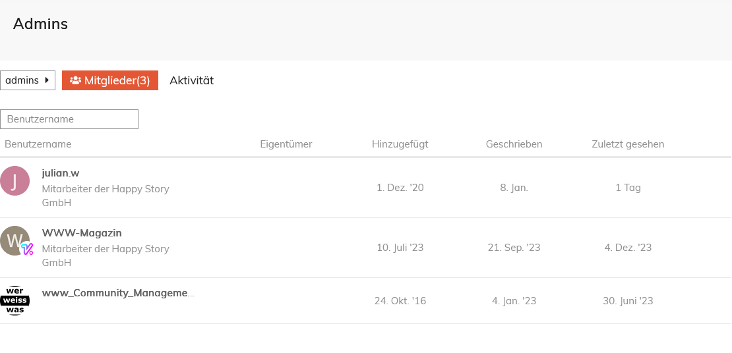Click the WWW-Magazin W avatar
Image resolution: width=732 pixels, height=353 pixels.
(x=15, y=240)
